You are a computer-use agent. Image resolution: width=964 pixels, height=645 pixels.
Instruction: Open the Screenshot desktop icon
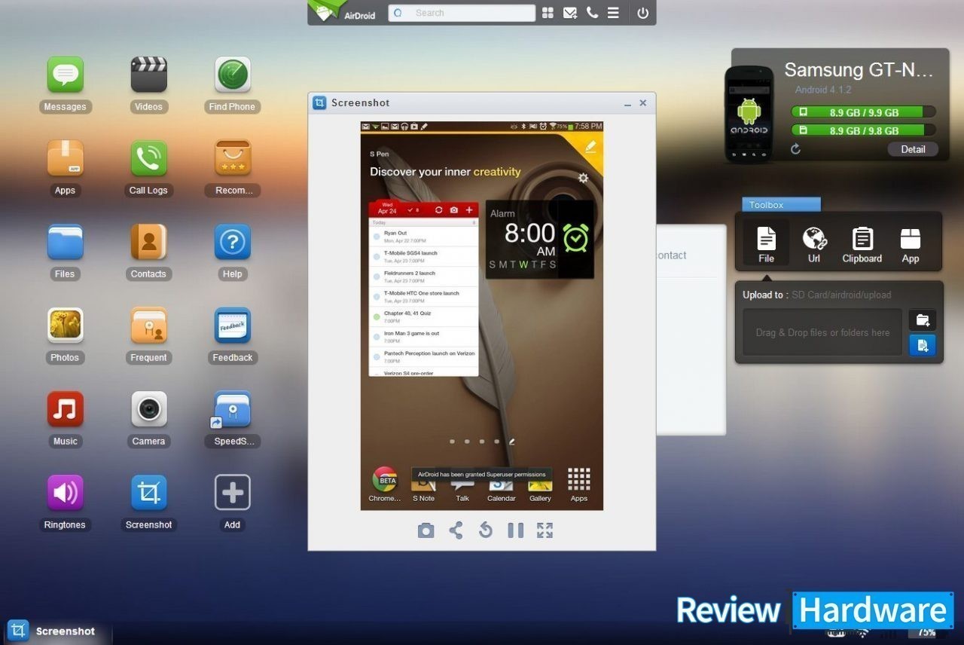pos(148,493)
